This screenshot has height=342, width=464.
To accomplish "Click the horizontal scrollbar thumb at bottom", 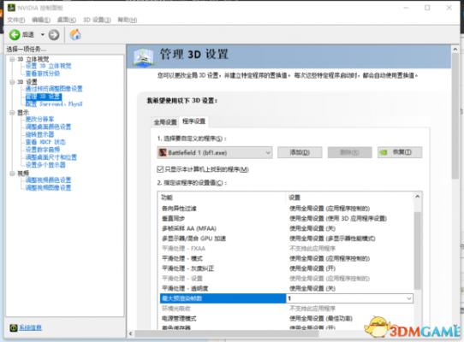I will (x=227, y=333).
